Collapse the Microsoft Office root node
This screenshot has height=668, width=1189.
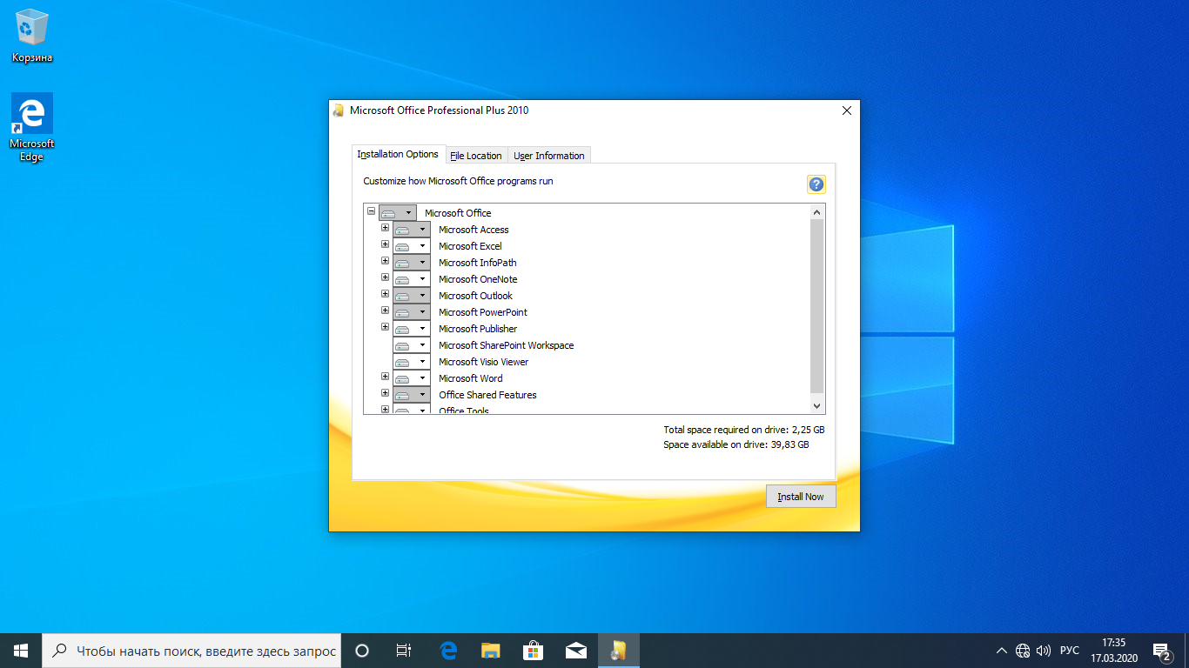point(372,211)
